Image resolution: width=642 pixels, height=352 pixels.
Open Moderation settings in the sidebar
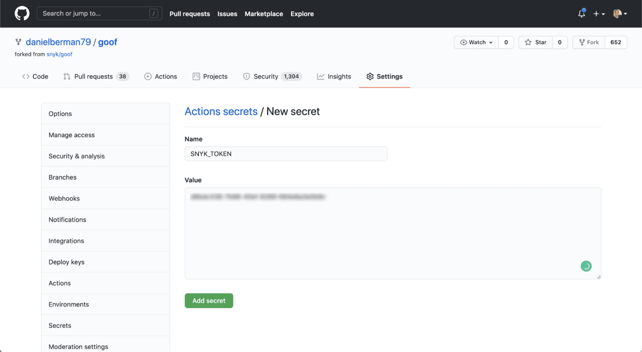point(106,344)
